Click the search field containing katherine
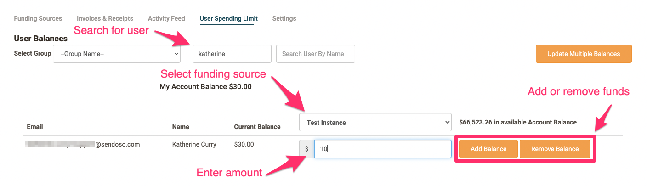 click(232, 54)
